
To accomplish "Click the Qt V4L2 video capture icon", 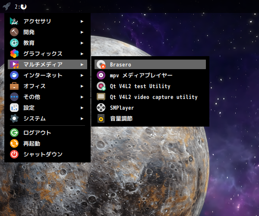I will click(101, 97).
